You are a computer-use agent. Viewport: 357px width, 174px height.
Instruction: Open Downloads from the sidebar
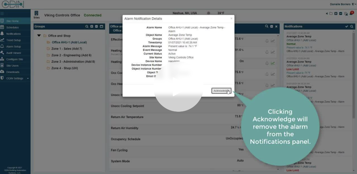[15, 72]
